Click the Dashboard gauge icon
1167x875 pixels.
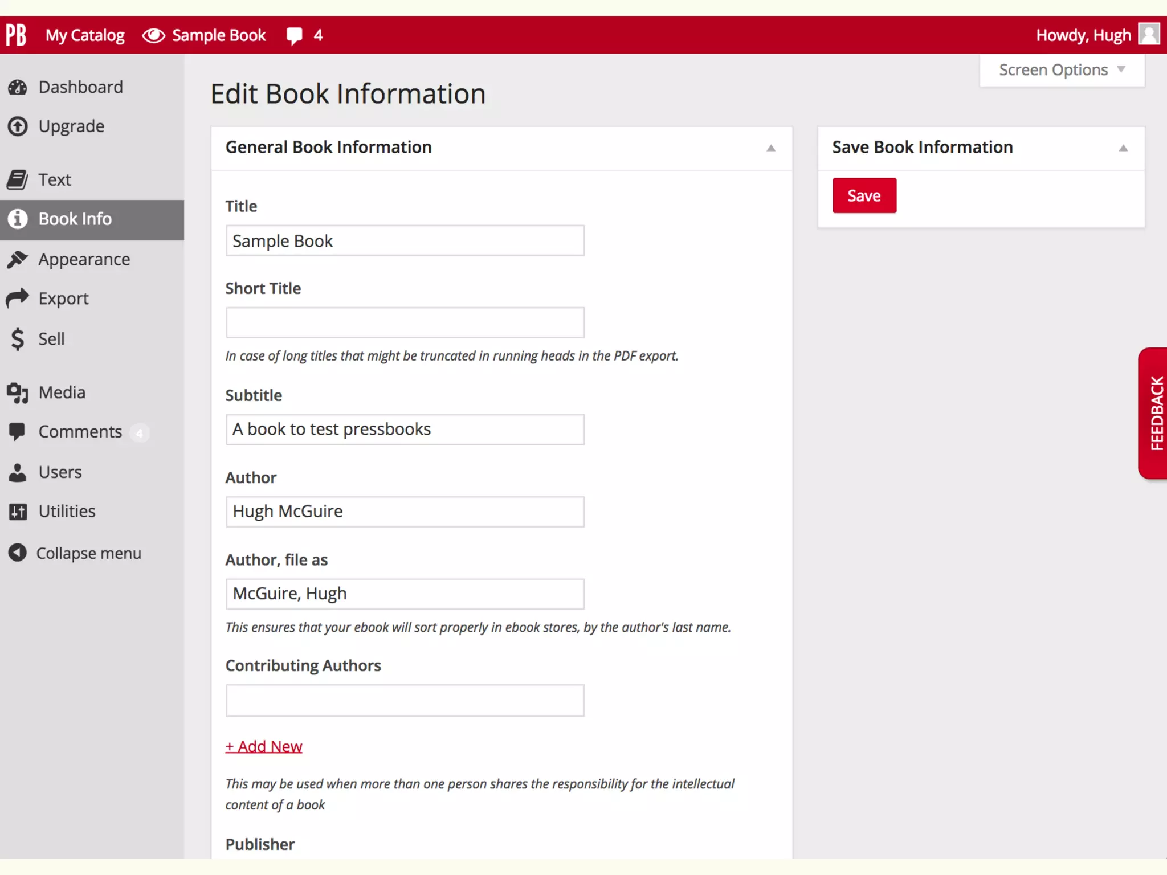[x=18, y=87]
